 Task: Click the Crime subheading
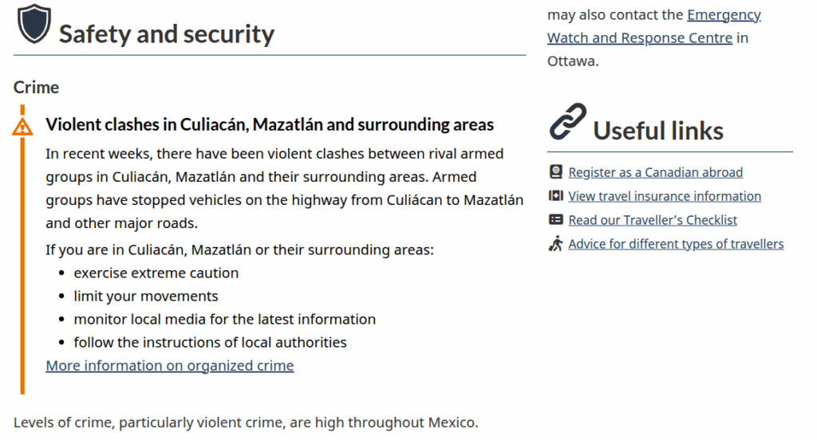click(x=36, y=87)
